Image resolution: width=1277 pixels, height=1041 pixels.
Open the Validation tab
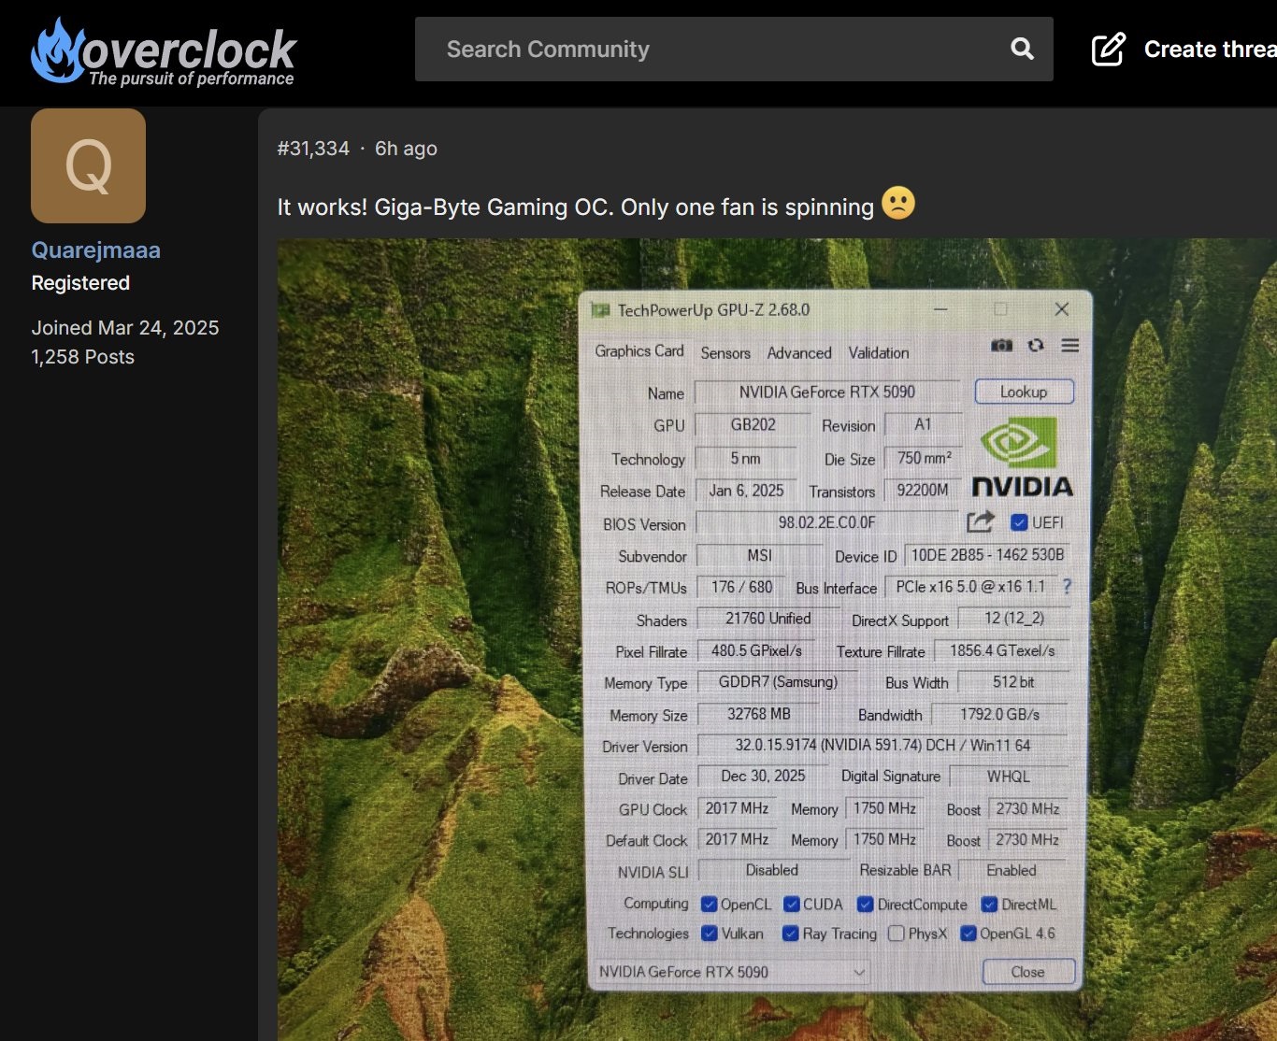(878, 353)
